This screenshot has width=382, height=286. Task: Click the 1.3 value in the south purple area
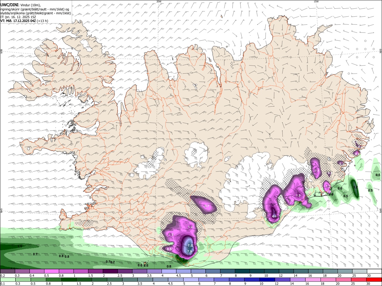(171, 235)
